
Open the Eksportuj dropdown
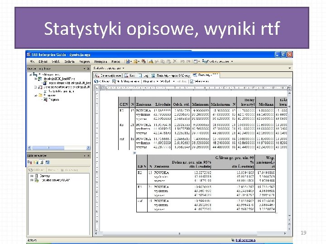tap(151, 81)
